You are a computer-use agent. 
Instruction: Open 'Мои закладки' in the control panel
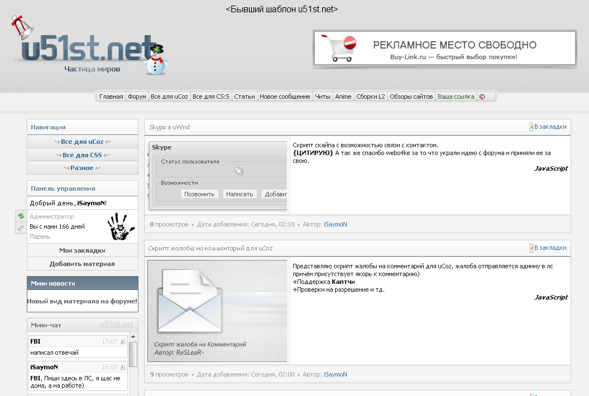pyautogui.click(x=82, y=250)
